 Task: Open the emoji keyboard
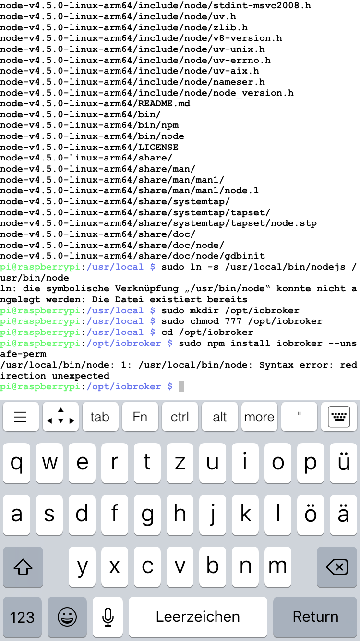coord(67,617)
